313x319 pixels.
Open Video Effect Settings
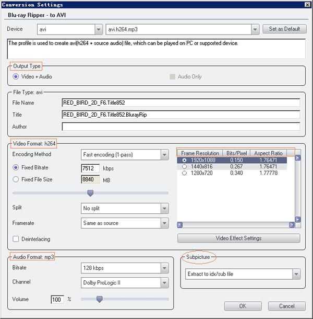click(x=239, y=238)
